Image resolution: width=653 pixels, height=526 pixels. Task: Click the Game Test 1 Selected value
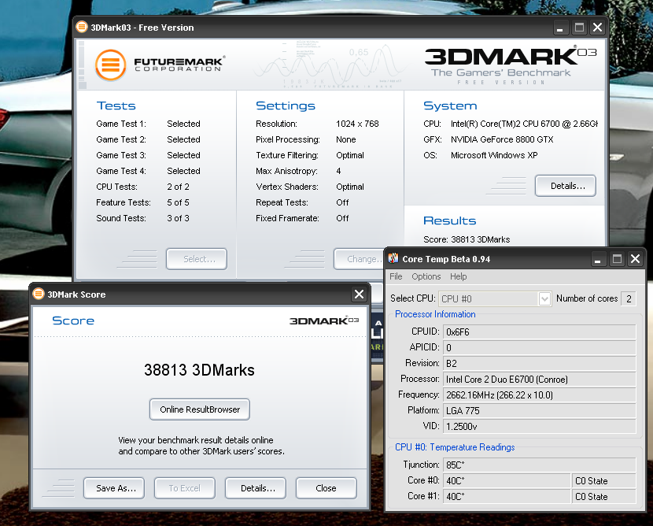pos(183,124)
